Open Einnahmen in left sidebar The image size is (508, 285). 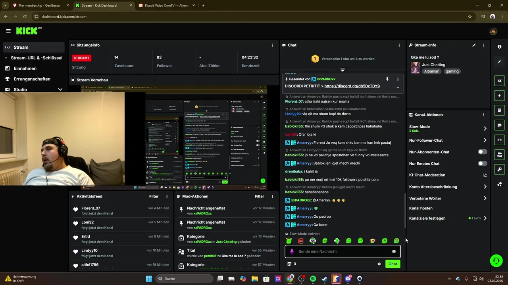[x=34, y=68]
